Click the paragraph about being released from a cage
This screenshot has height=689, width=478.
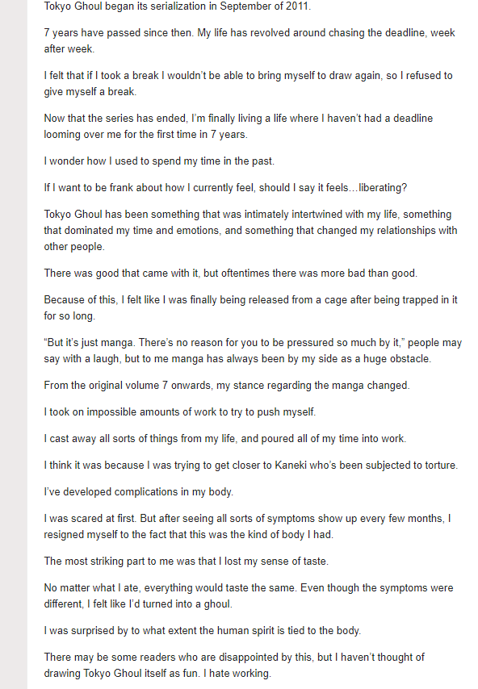(x=250, y=307)
